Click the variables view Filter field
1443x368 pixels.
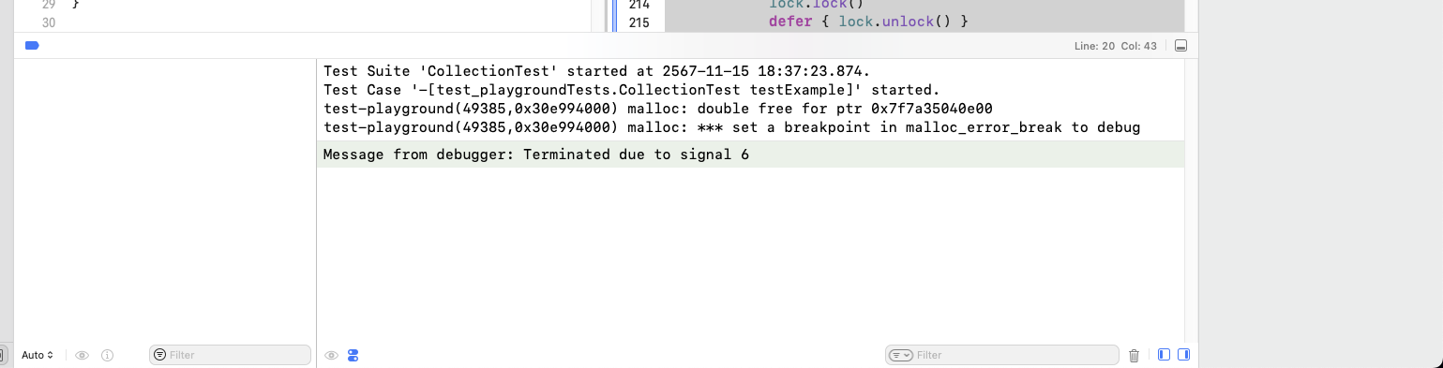(230, 355)
